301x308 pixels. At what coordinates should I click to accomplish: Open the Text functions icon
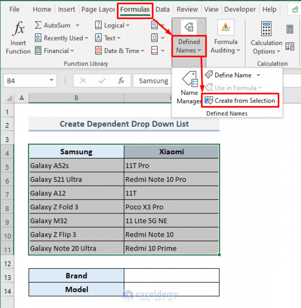click(98, 38)
